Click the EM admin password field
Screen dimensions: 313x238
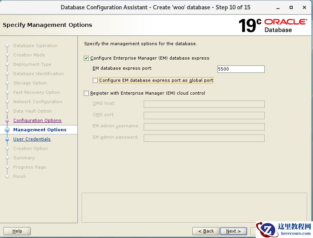point(204,138)
